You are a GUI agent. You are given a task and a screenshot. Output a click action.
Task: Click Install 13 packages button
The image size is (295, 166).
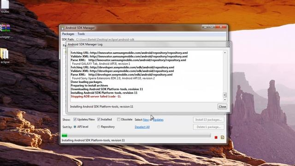coord(208,120)
